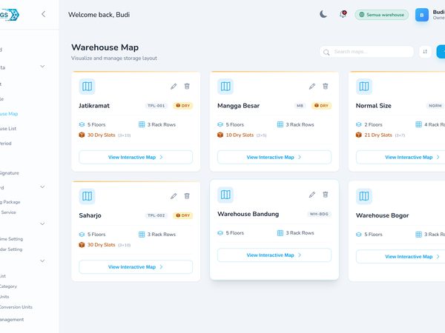Edit the Saharjo map with the pencil
The image size is (445, 333).
pos(174,196)
